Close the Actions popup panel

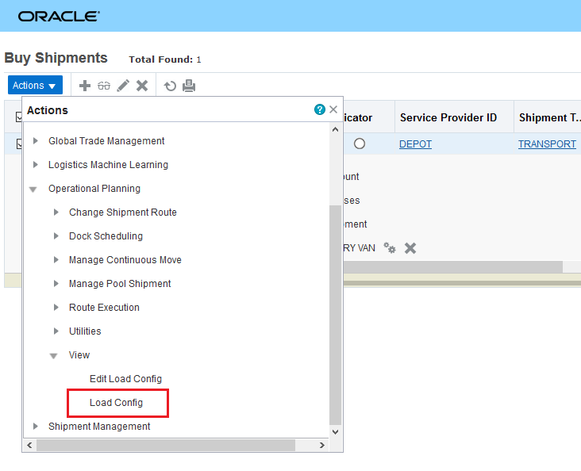334,110
